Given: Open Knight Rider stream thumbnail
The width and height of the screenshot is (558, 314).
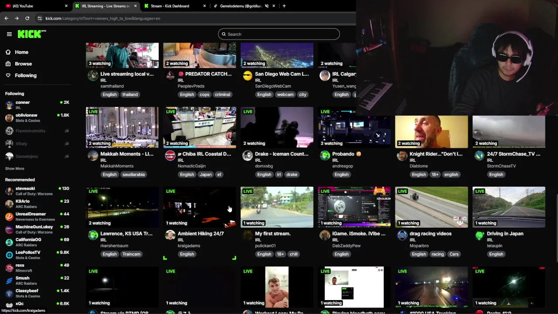Looking at the screenshot, I should click(432, 132).
